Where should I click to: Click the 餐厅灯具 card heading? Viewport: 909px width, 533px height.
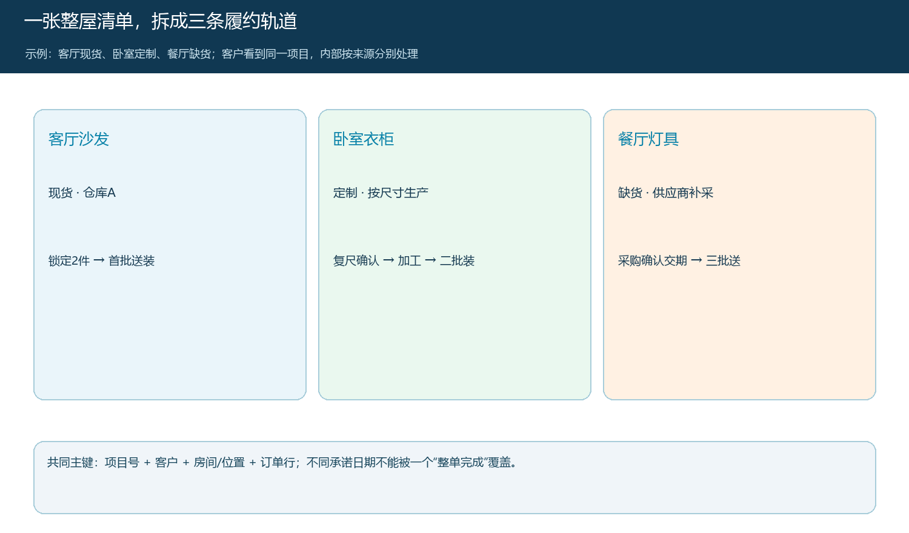[648, 139]
